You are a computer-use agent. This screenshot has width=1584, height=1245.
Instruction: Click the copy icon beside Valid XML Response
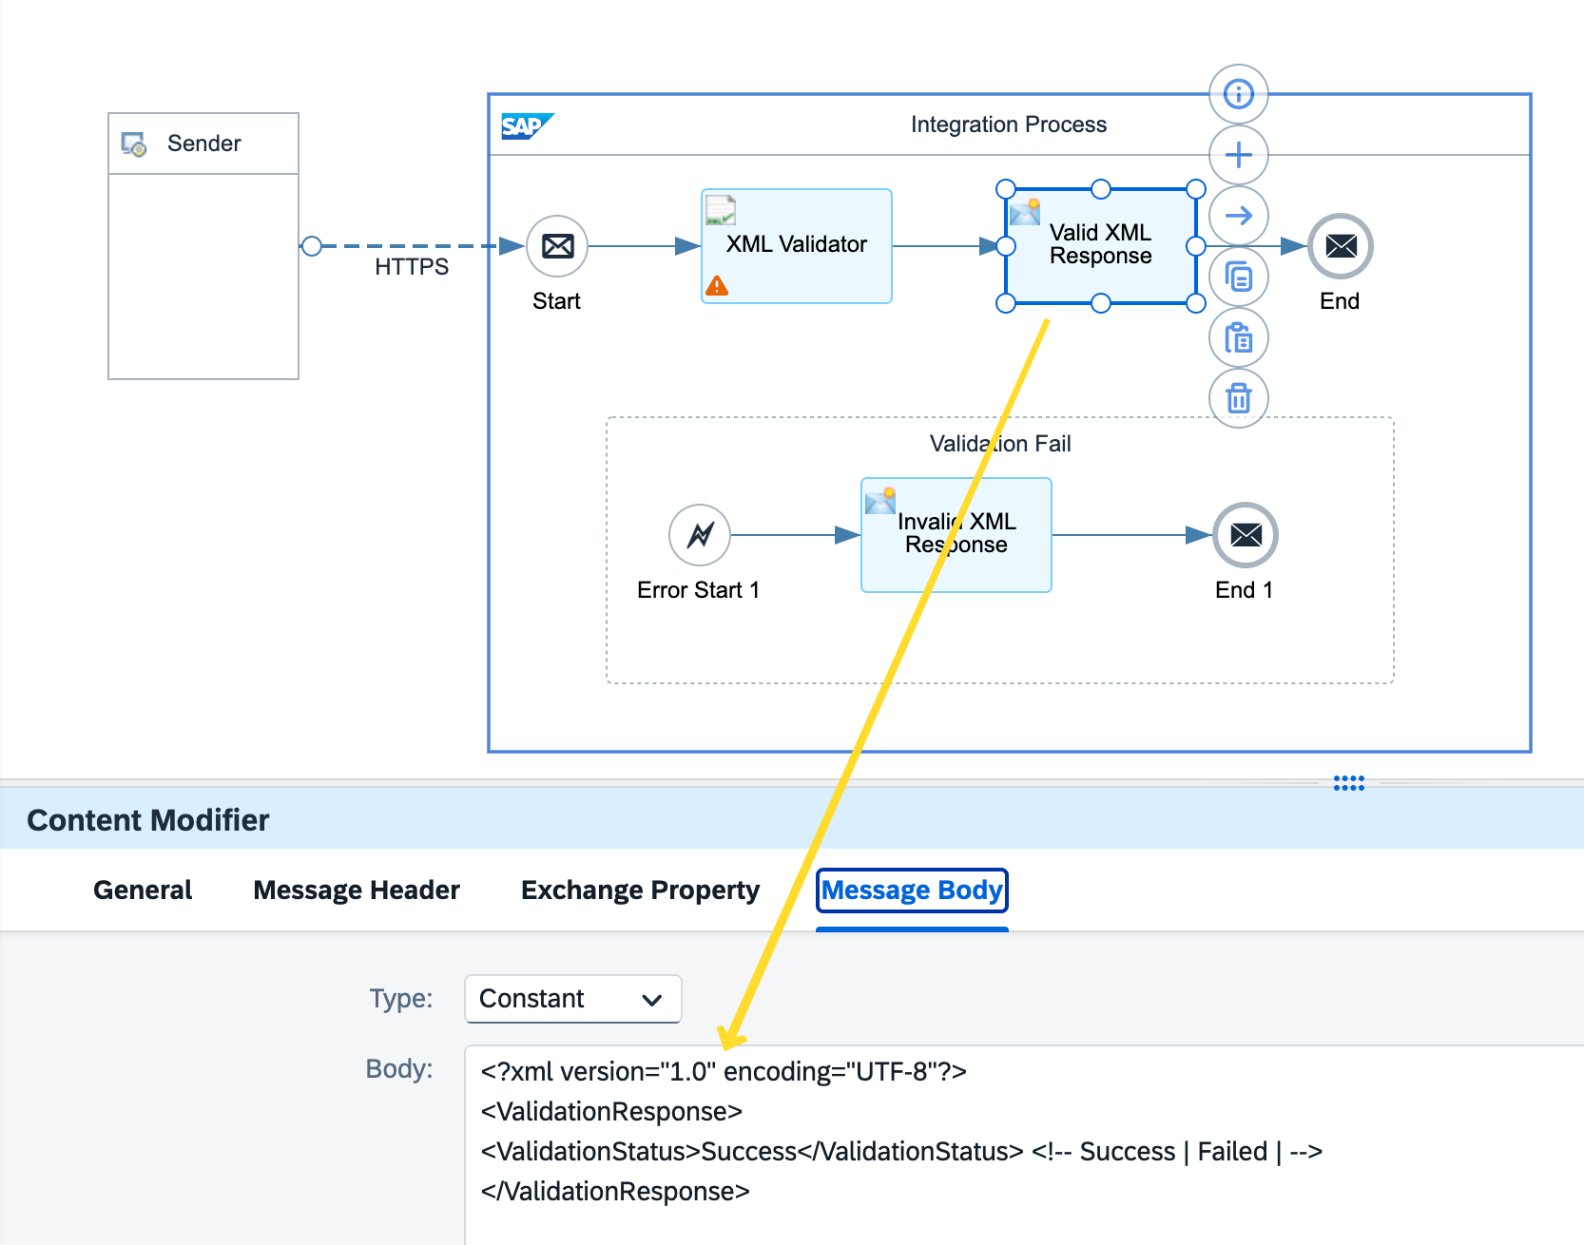pyautogui.click(x=1238, y=277)
